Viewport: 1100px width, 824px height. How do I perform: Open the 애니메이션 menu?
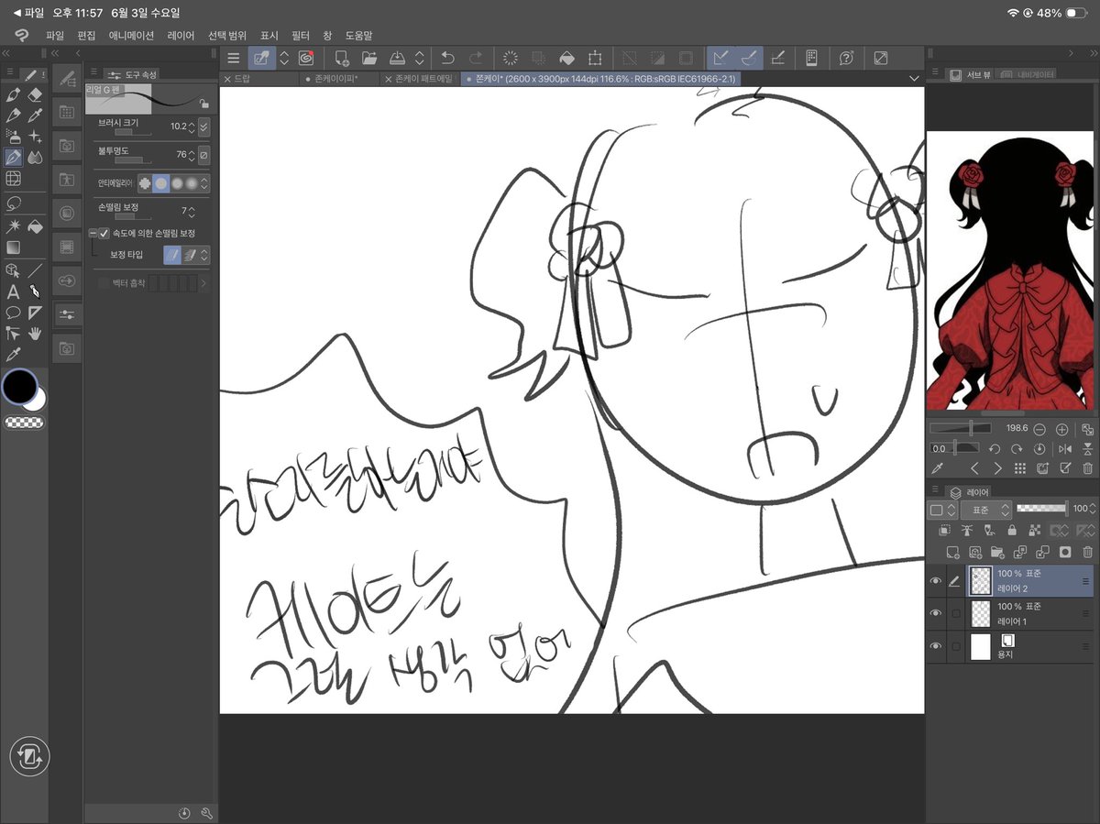[x=131, y=35]
